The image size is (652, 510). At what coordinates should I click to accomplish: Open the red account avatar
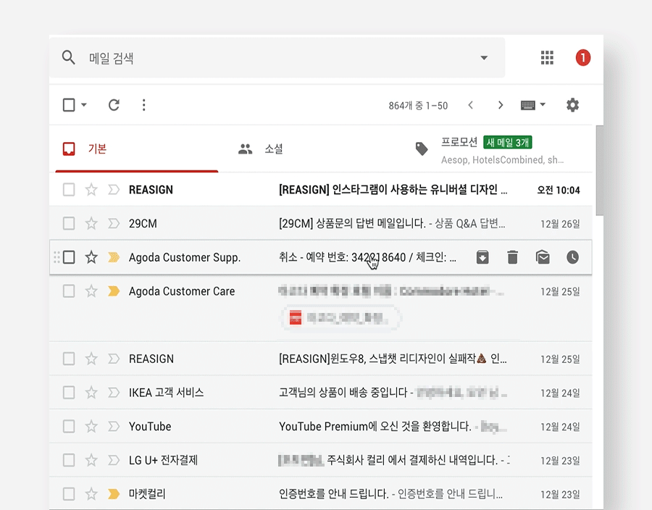click(583, 58)
